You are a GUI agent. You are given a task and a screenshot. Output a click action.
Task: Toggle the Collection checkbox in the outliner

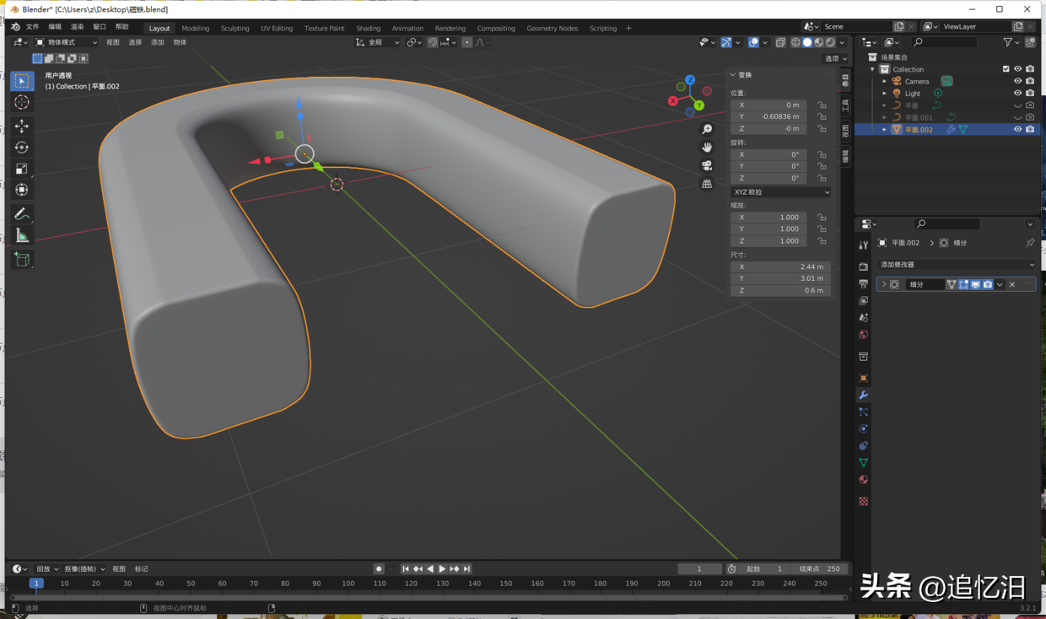(1006, 68)
